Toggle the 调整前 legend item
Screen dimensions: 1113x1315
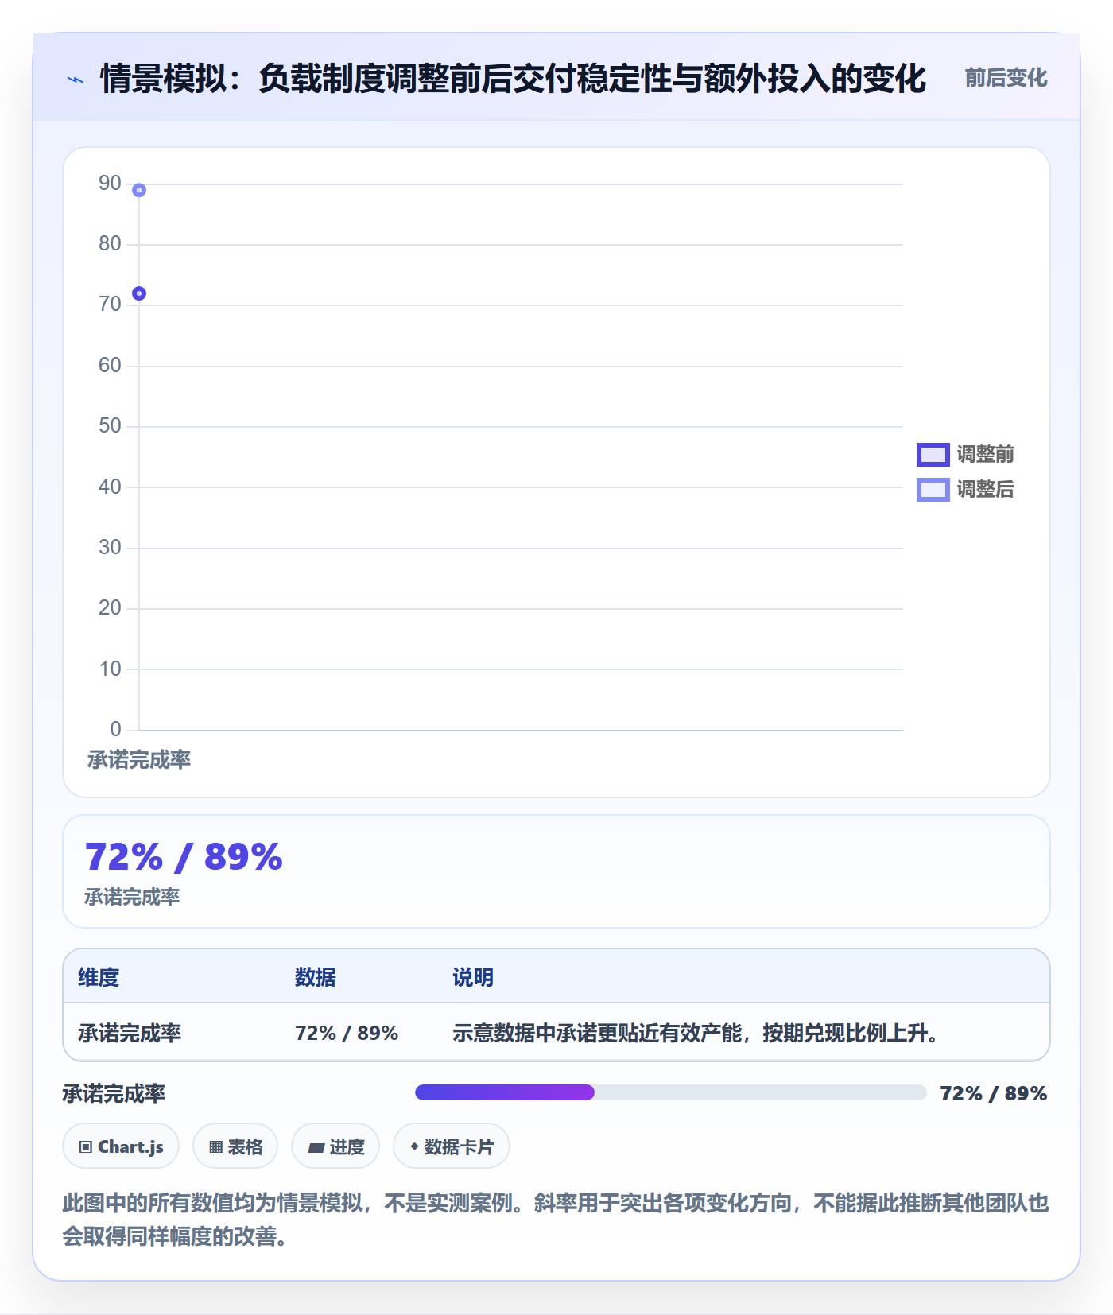point(965,454)
